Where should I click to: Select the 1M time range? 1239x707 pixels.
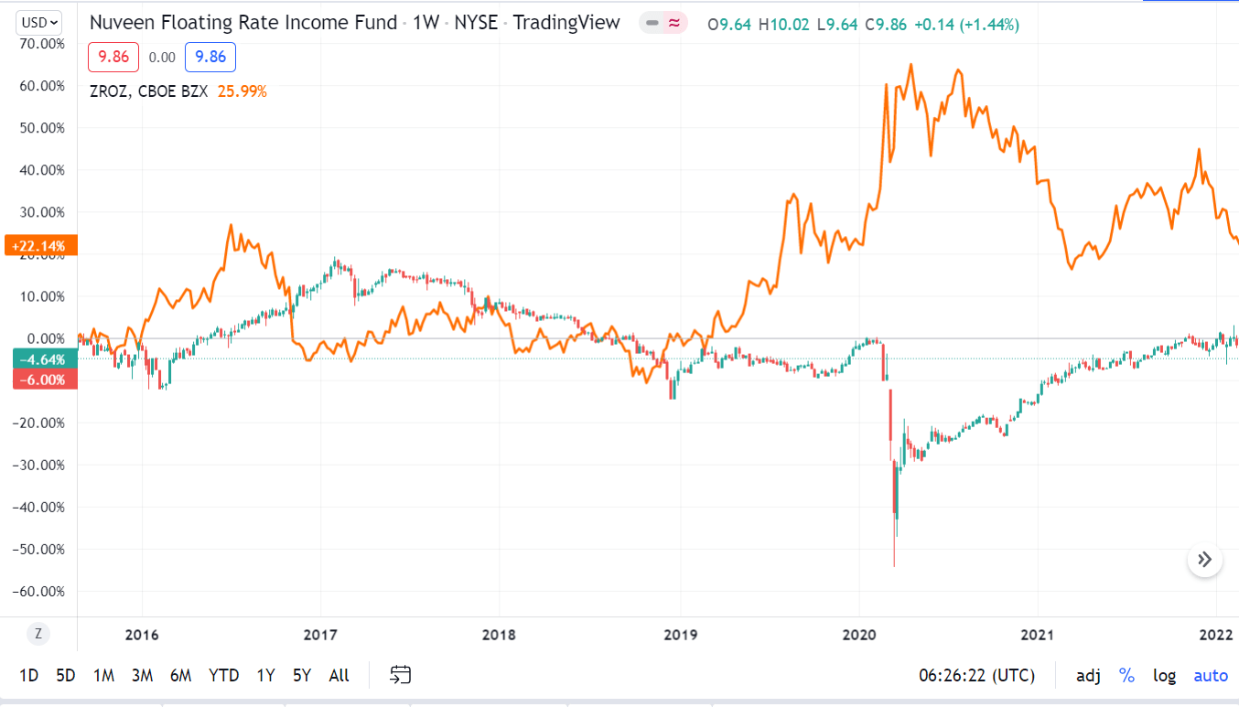pyautogui.click(x=103, y=676)
